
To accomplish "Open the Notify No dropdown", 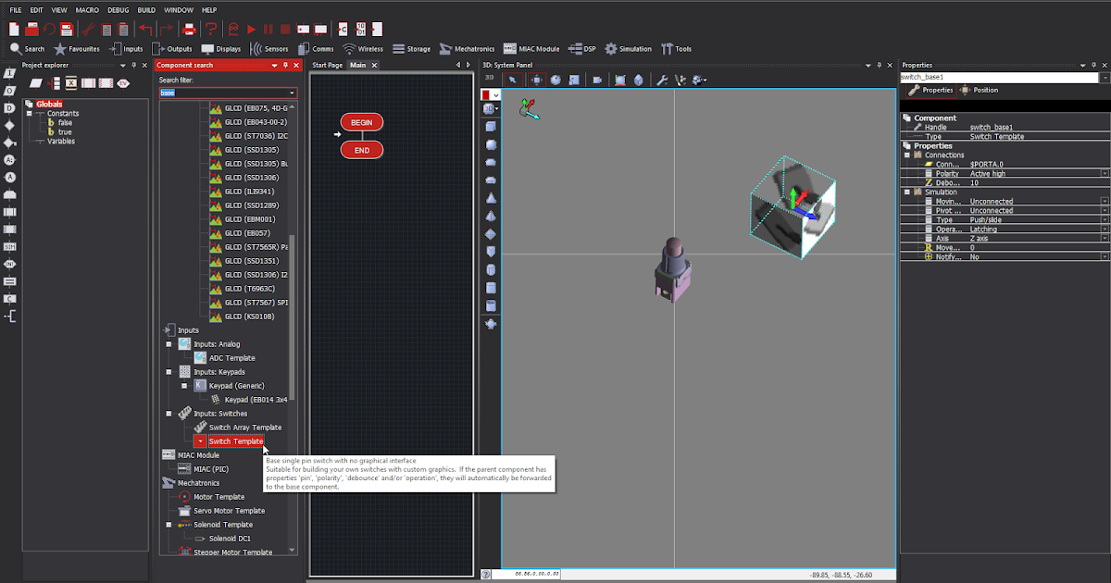I will click(x=1105, y=257).
